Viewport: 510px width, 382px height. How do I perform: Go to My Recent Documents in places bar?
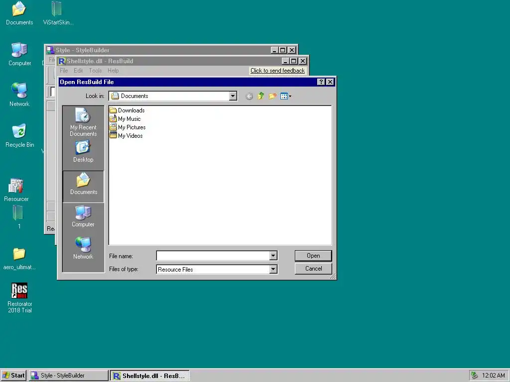click(83, 122)
